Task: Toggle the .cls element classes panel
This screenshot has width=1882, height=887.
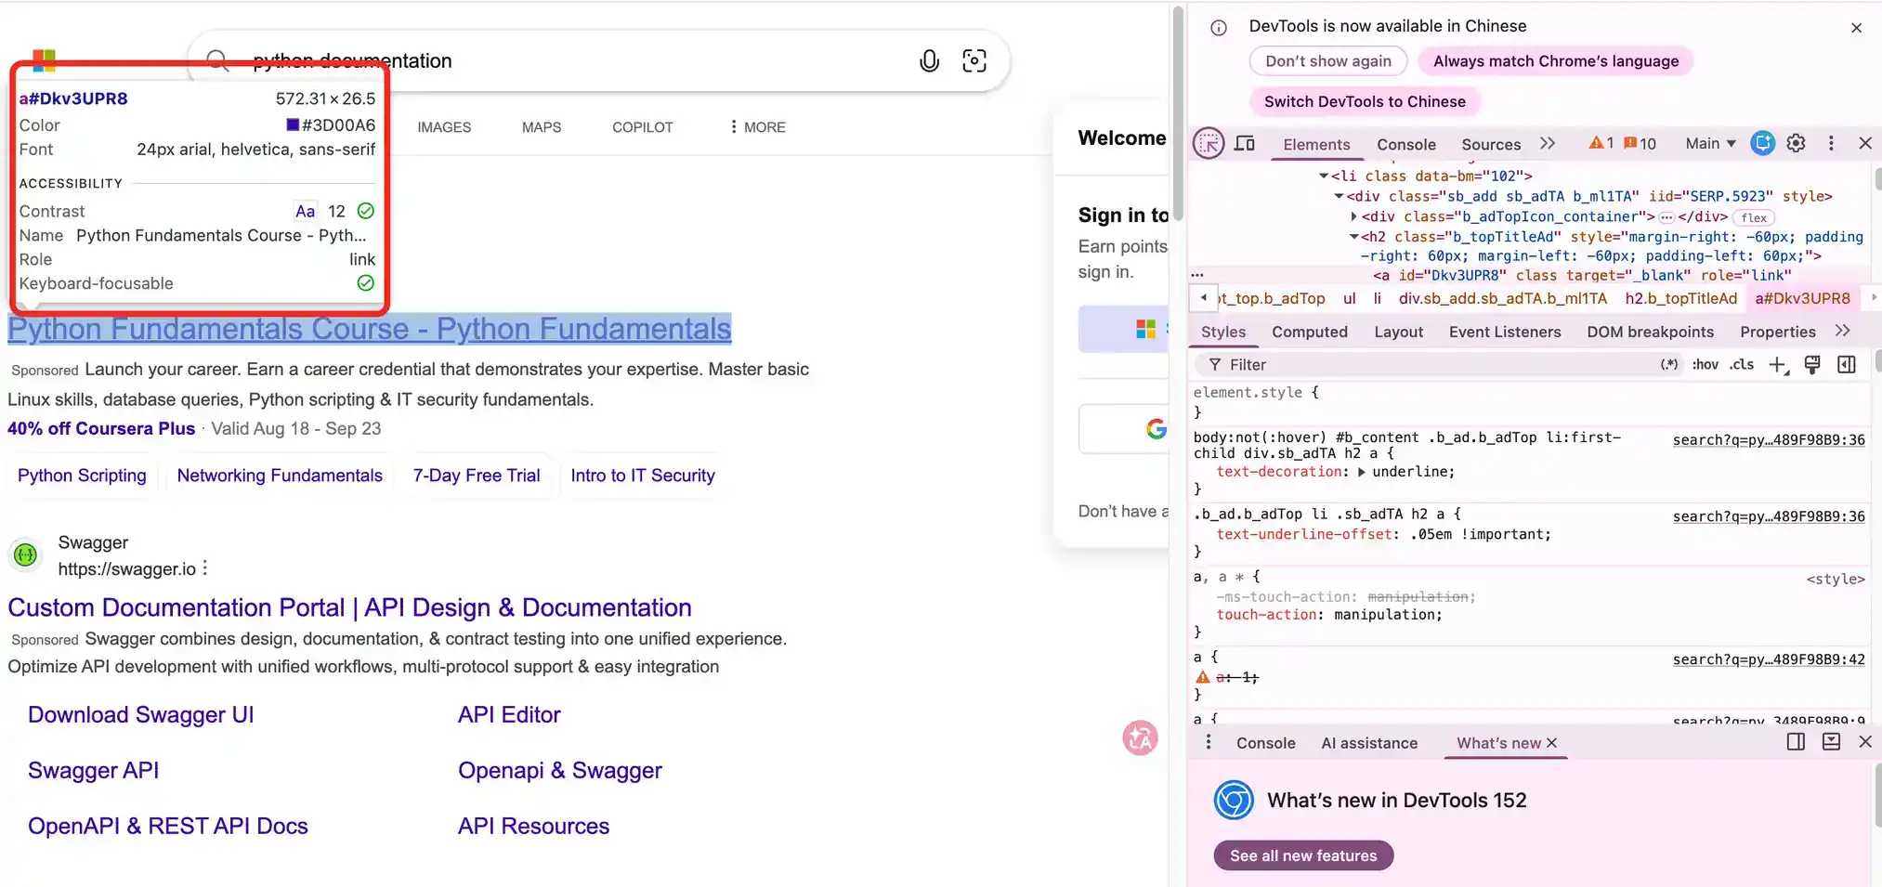Action: pyautogui.click(x=1742, y=364)
